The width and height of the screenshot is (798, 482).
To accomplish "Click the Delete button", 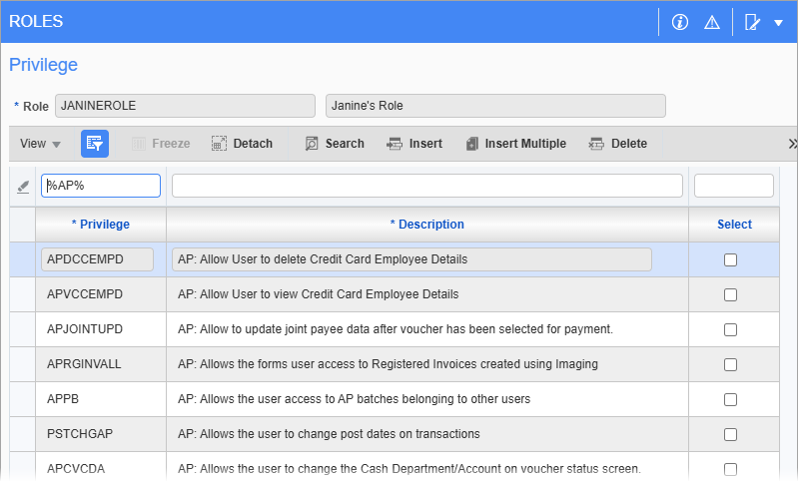I will tap(618, 144).
